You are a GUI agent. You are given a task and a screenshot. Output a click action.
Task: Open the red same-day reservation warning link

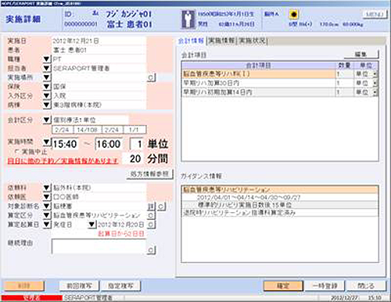(63, 161)
